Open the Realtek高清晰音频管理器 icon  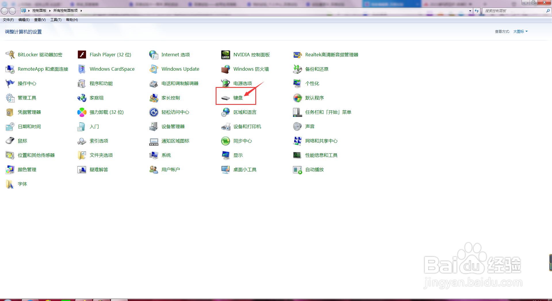coord(298,55)
